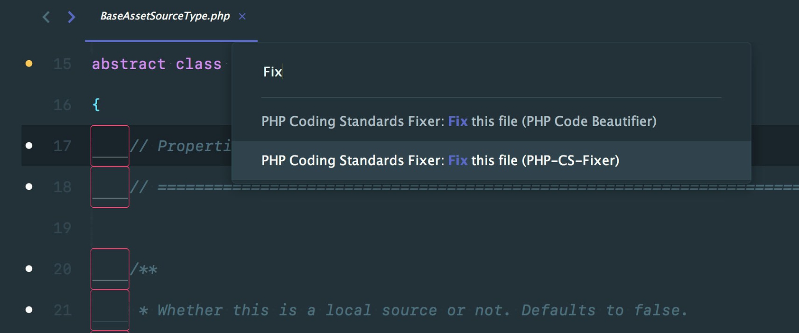Screen dimensions: 799x333
Task: Click the change marker beside line 20
Action: point(29,268)
